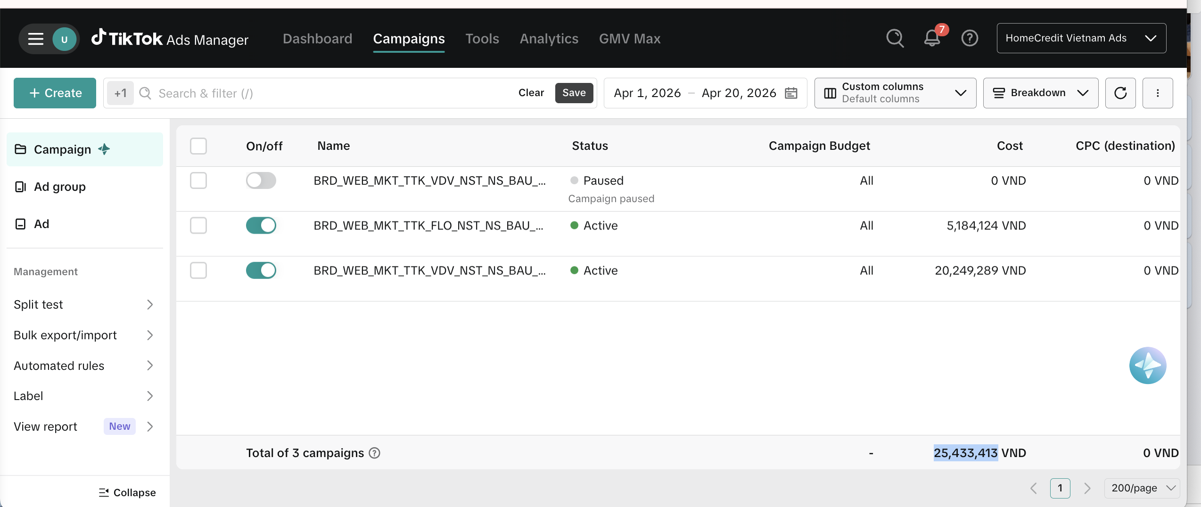1201x507 pixels.
Task: Check the paused BRD_WEB_MKT_TTK_VDV campaign row
Action: click(x=198, y=180)
